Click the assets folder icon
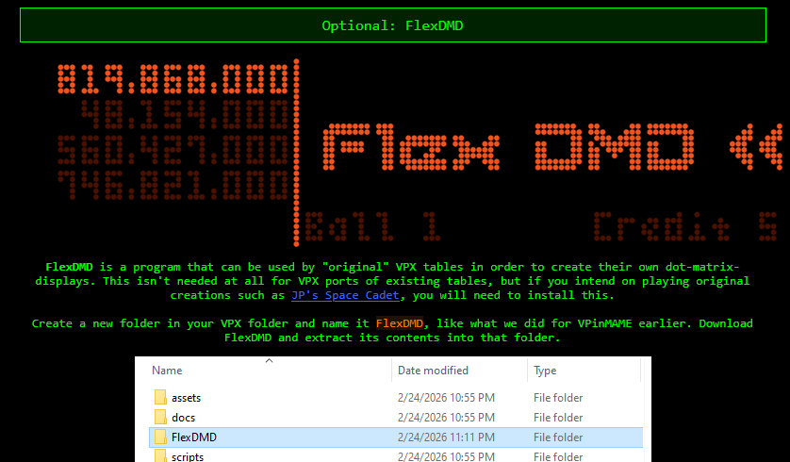The image size is (790, 462). click(x=159, y=398)
